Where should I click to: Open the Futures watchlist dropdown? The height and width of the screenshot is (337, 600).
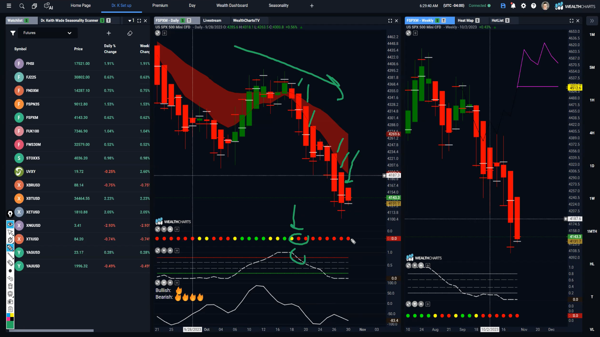click(47, 33)
